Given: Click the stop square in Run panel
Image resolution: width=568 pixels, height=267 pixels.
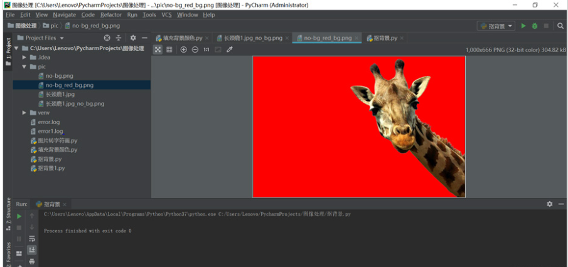Looking at the screenshot, I should pyautogui.click(x=19, y=228).
